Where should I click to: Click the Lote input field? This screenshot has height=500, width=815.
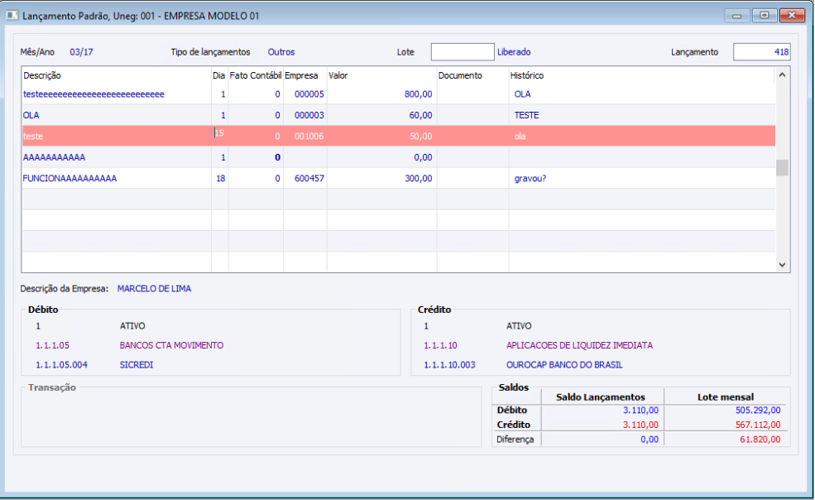pyautogui.click(x=462, y=52)
